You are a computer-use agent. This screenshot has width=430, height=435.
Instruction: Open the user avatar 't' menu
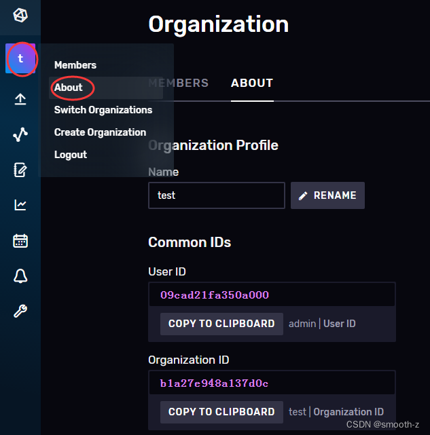[x=20, y=58]
